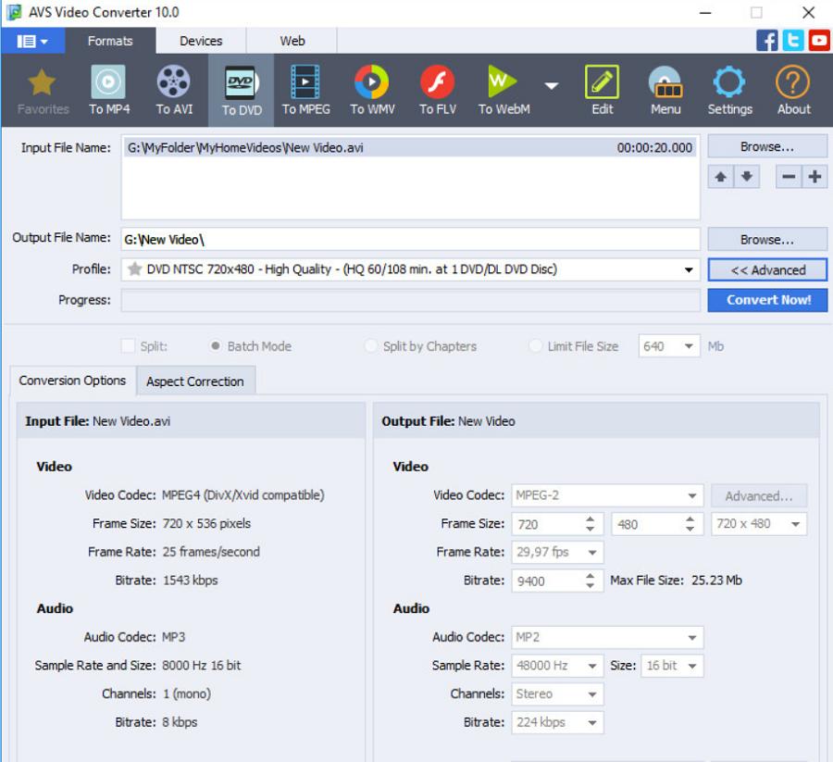The width and height of the screenshot is (833, 762).
Task: Enable the Split checkbox
Action: (129, 346)
